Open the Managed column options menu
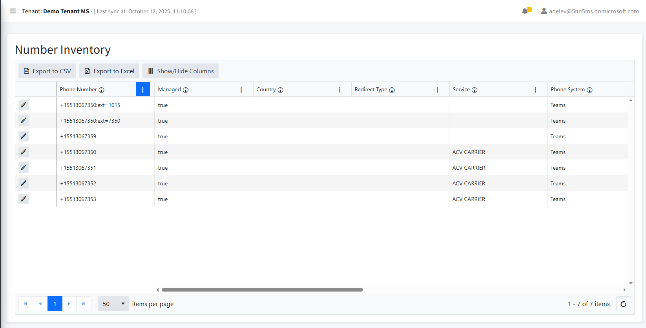 click(241, 90)
